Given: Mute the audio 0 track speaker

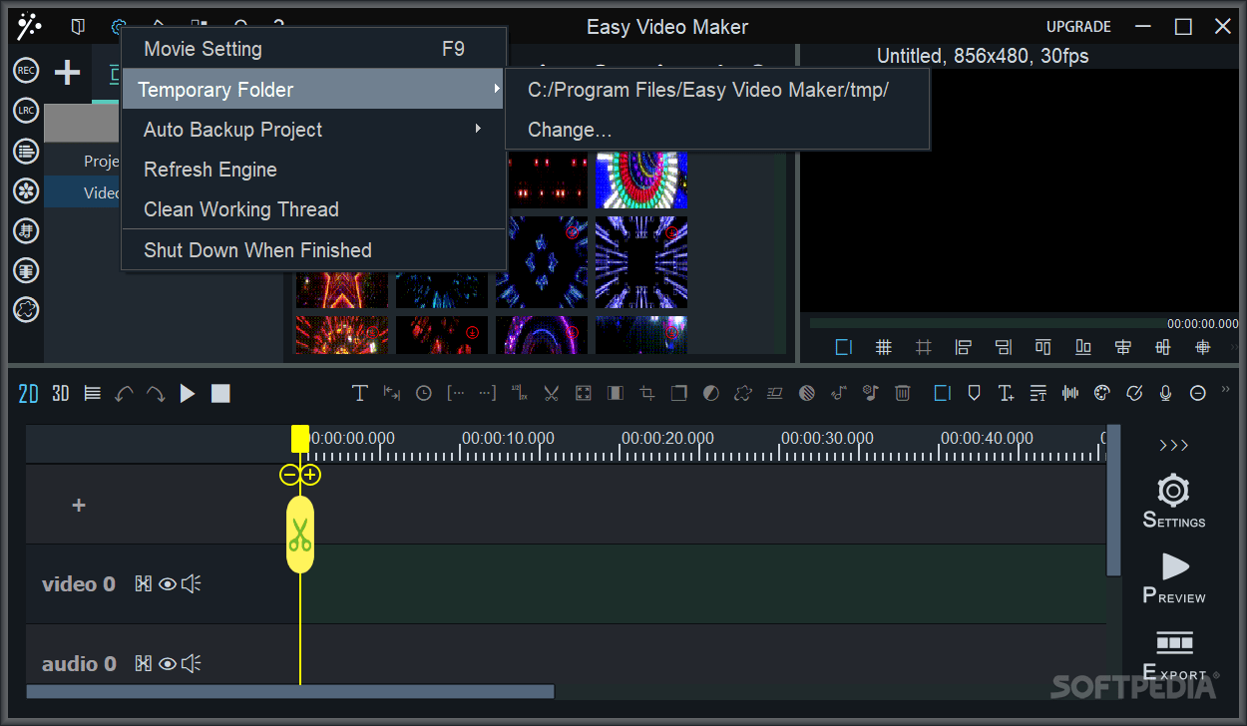Looking at the screenshot, I should [x=192, y=664].
